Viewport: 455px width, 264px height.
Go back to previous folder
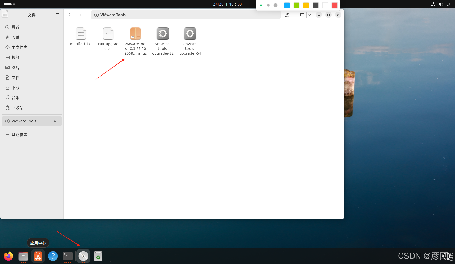point(70,15)
